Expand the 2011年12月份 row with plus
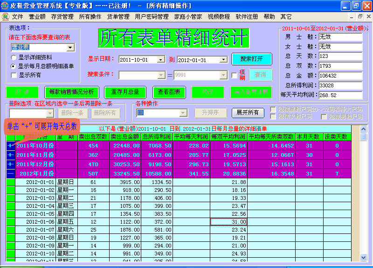The width and height of the screenshot is (373, 268). [x=10, y=164]
